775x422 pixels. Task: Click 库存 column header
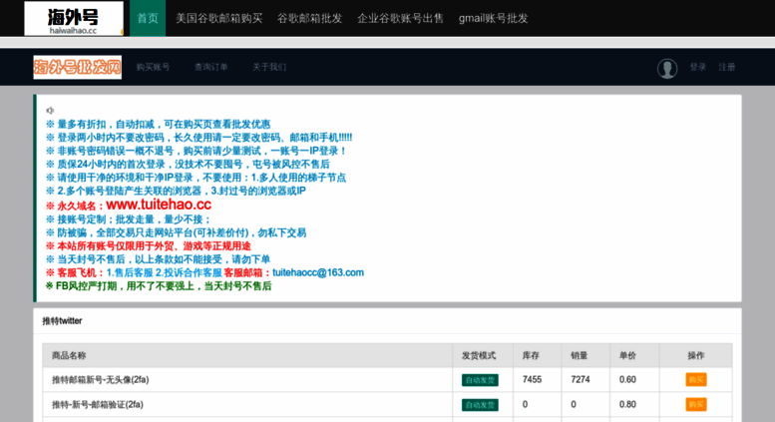531,355
